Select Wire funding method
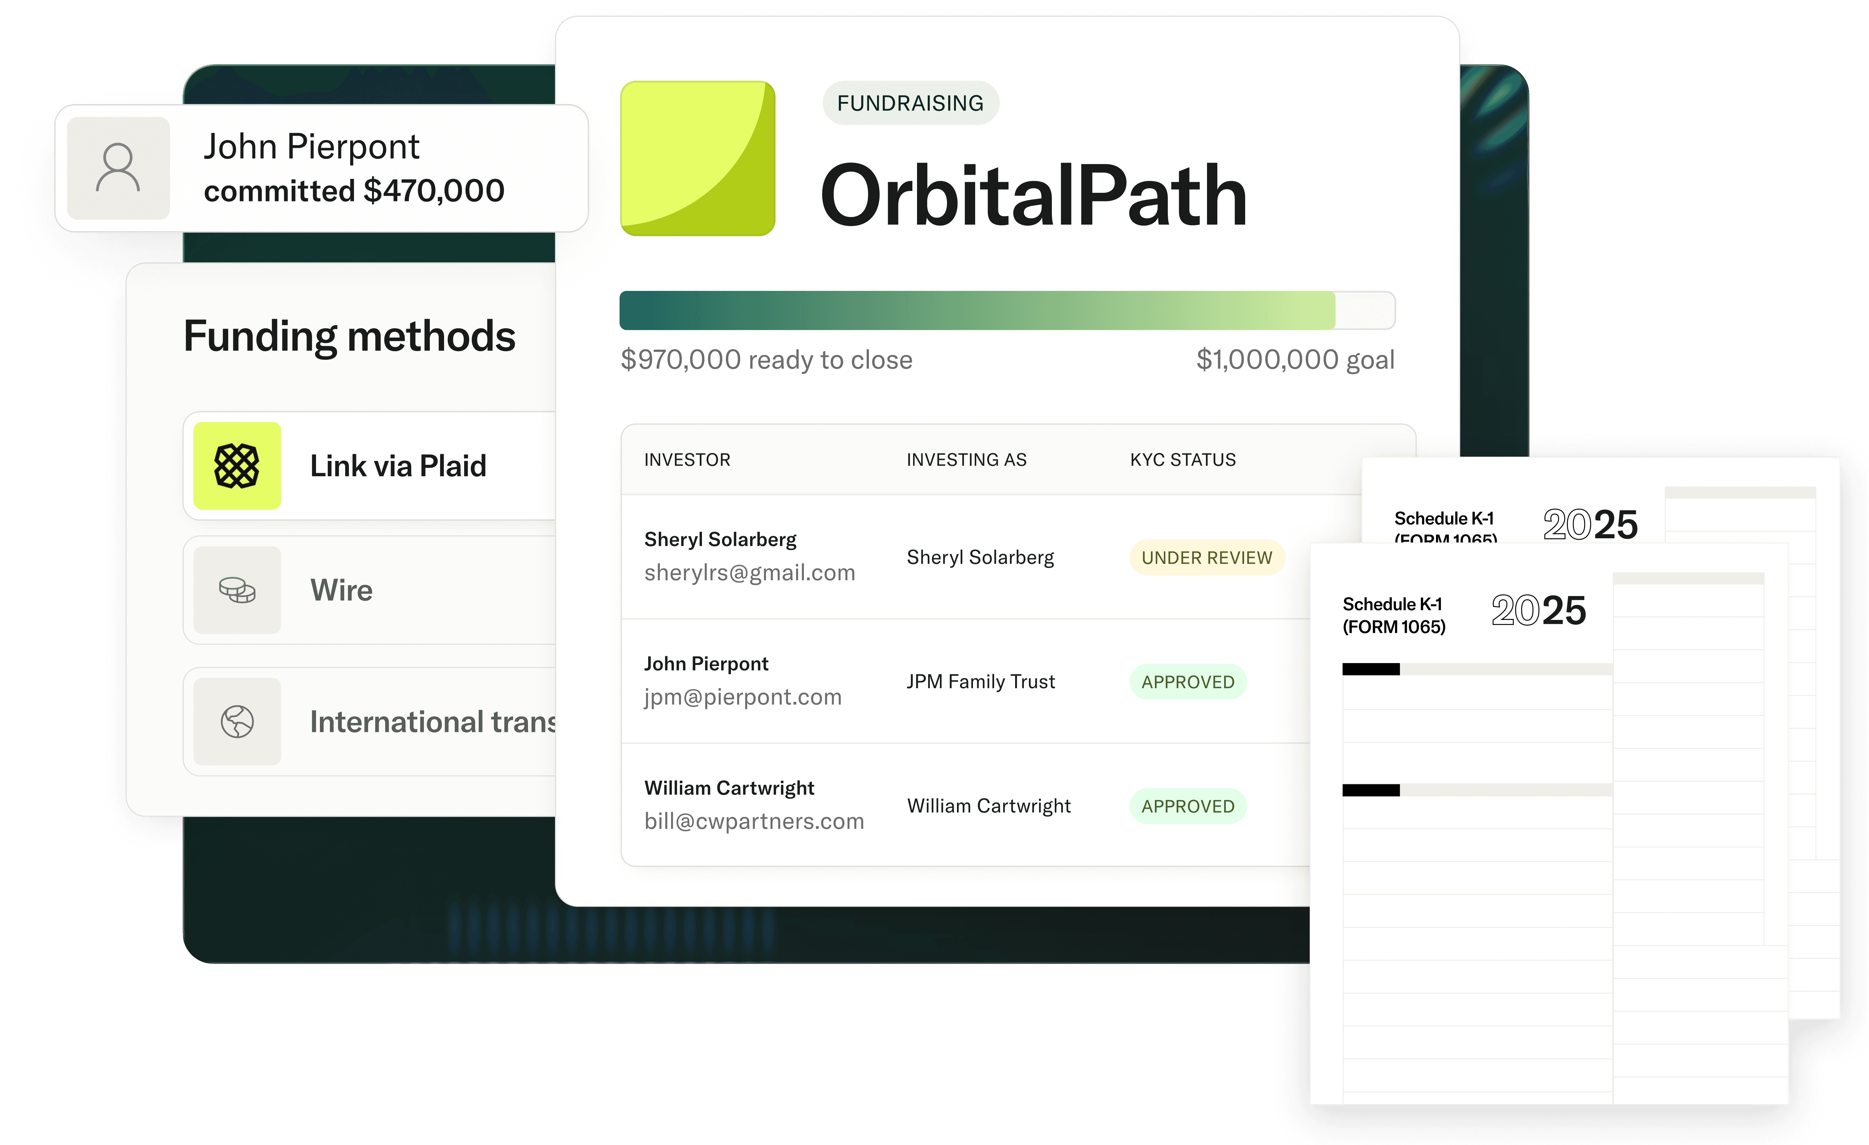The height and width of the screenshot is (1145, 1869). click(x=341, y=590)
